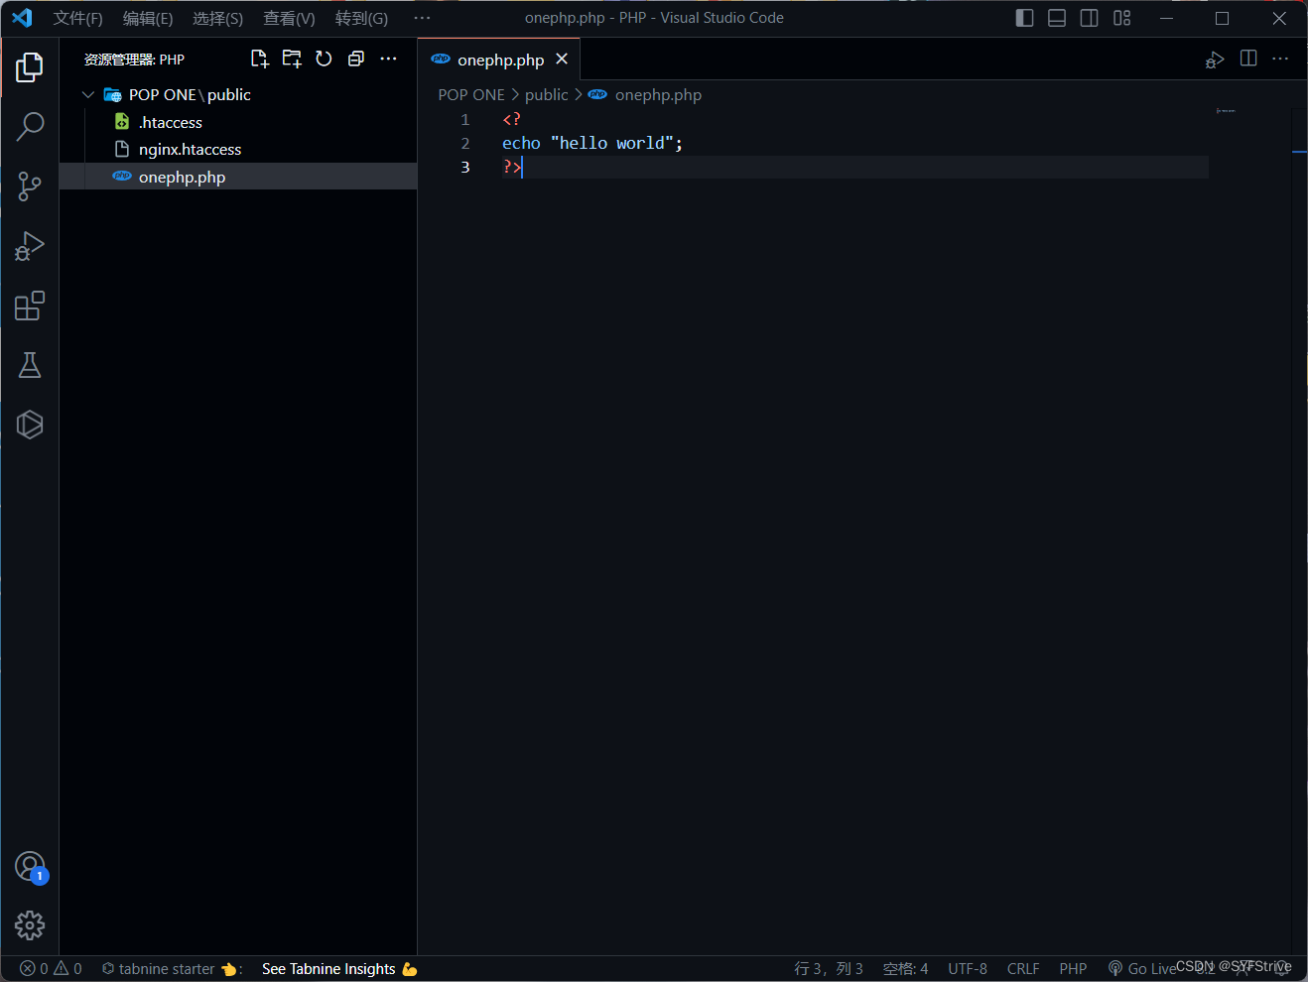This screenshot has width=1308, height=982.
Task: Open the 选择(S) menu
Action: point(217,19)
